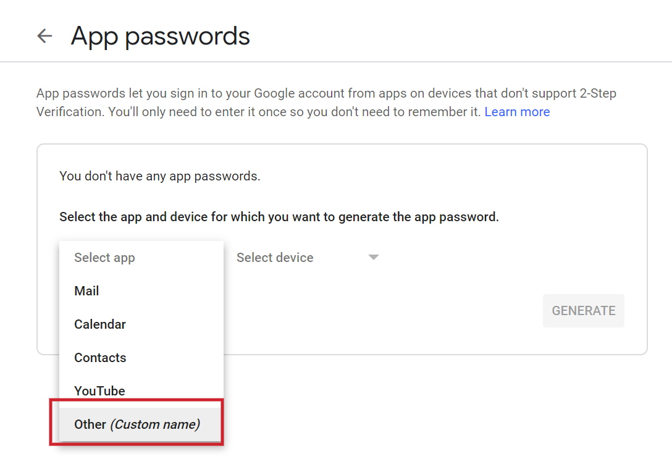Viewport: 672px width, 456px height.
Task: Click the left navigation arrow icon
Action: click(44, 36)
